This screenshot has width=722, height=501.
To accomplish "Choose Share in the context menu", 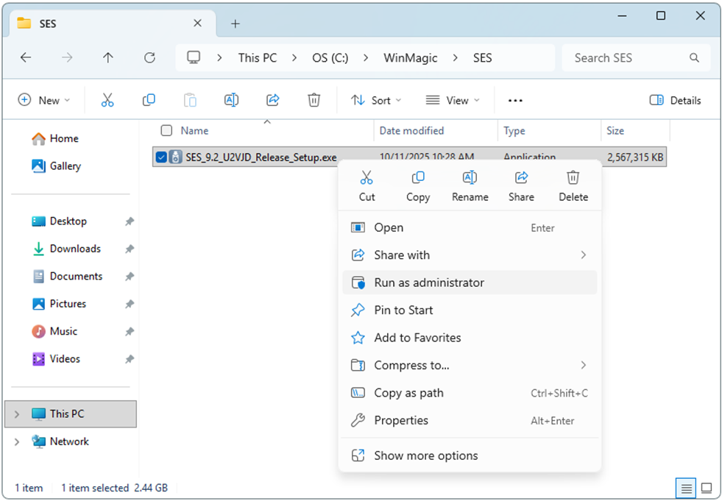I will click(x=521, y=186).
